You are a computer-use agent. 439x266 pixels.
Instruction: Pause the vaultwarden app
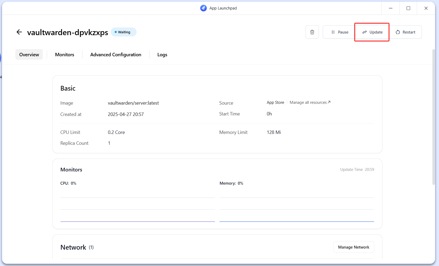[340, 32]
